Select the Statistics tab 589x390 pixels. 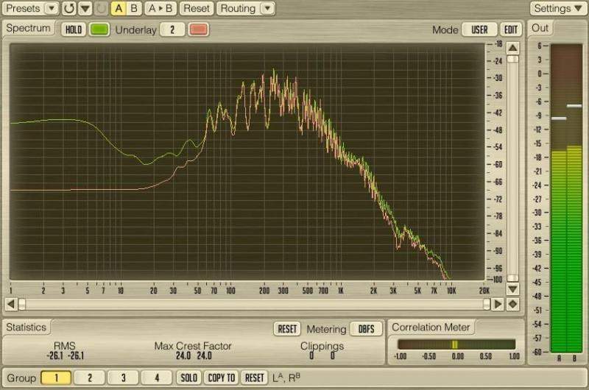pyautogui.click(x=27, y=327)
